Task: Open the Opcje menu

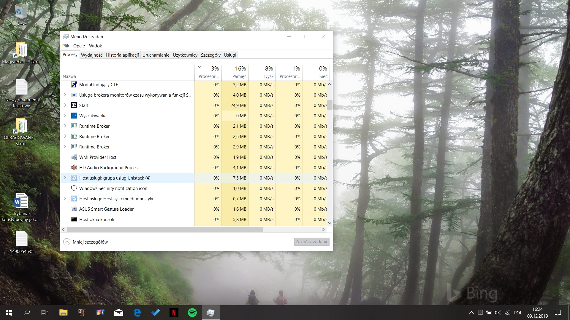Action: (x=79, y=46)
